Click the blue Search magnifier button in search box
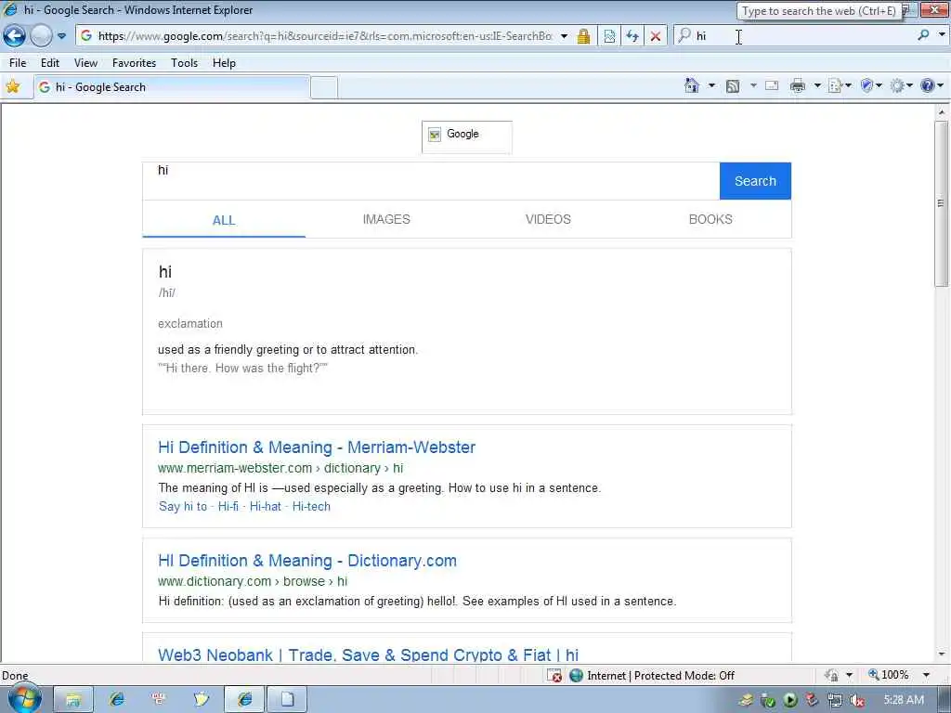The height and width of the screenshot is (713, 951). point(923,35)
